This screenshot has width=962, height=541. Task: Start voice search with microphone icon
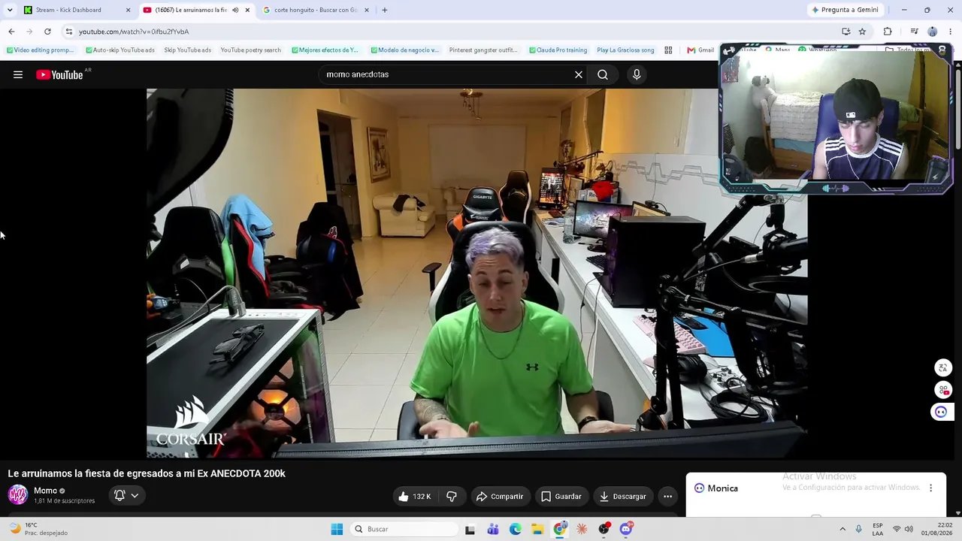click(x=637, y=74)
